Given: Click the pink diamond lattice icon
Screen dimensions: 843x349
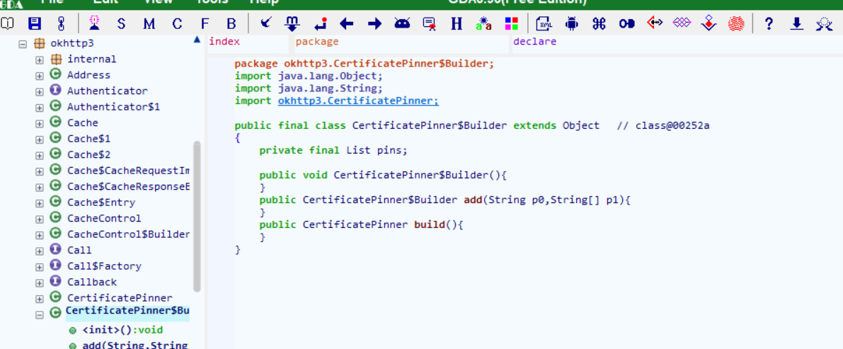Looking at the screenshot, I should click(x=682, y=23).
